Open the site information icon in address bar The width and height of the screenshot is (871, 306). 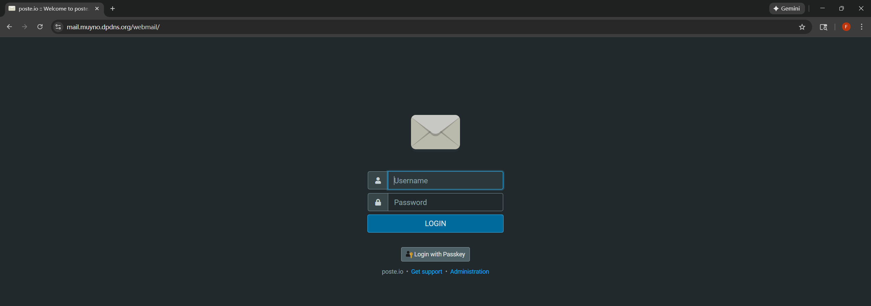click(x=58, y=27)
